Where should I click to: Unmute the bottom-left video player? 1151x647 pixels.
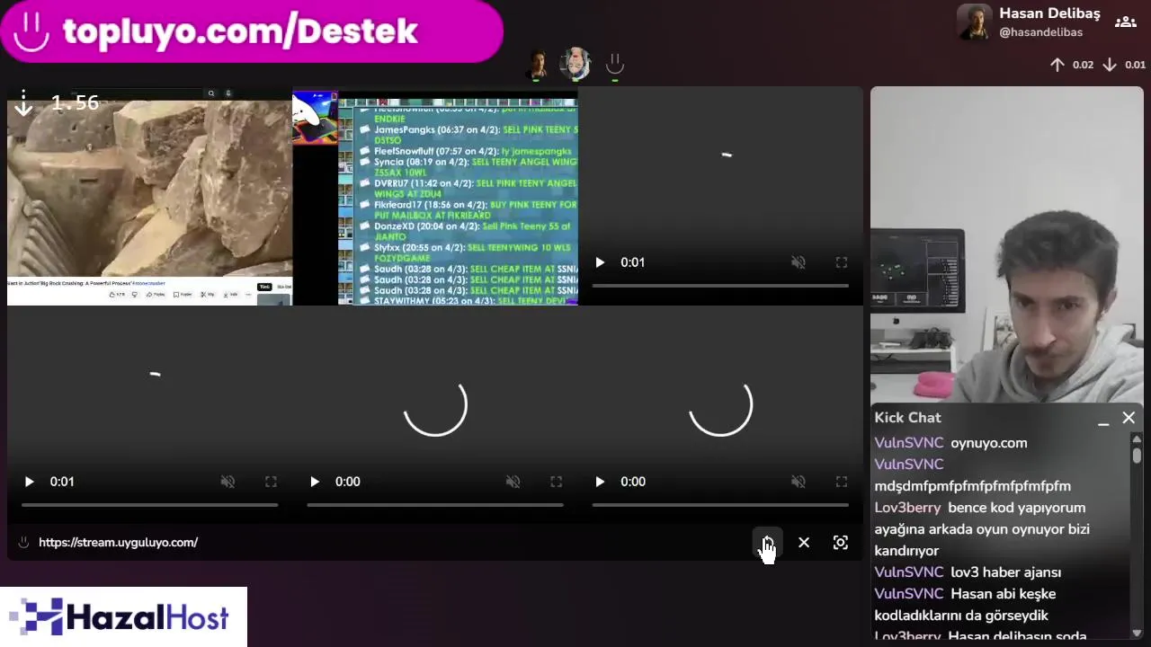coord(228,482)
